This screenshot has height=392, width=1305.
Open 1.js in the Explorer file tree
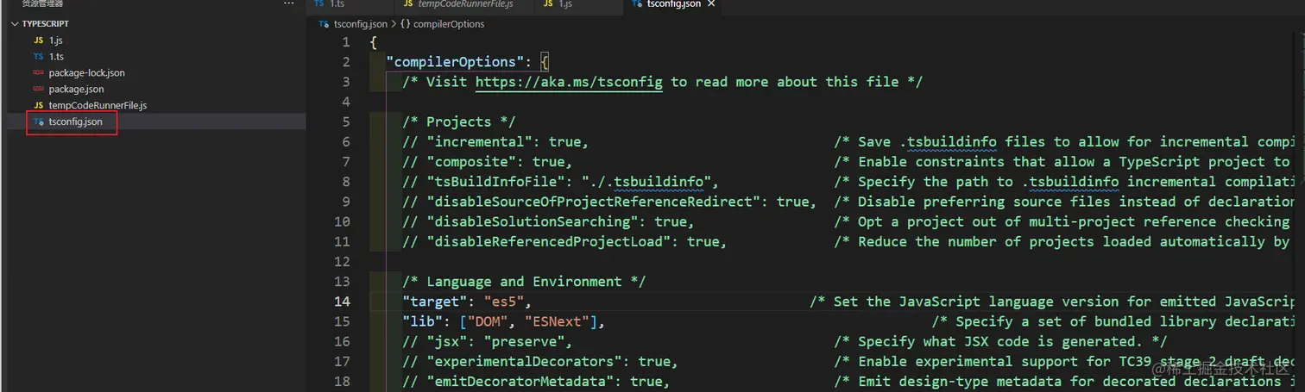(x=56, y=40)
